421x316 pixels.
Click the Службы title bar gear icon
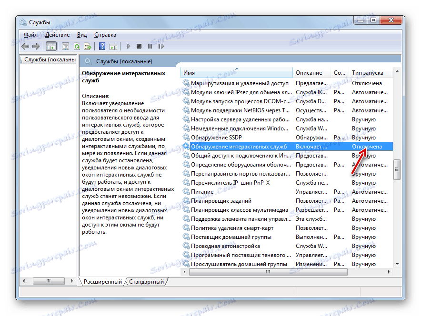[x=23, y=22]
